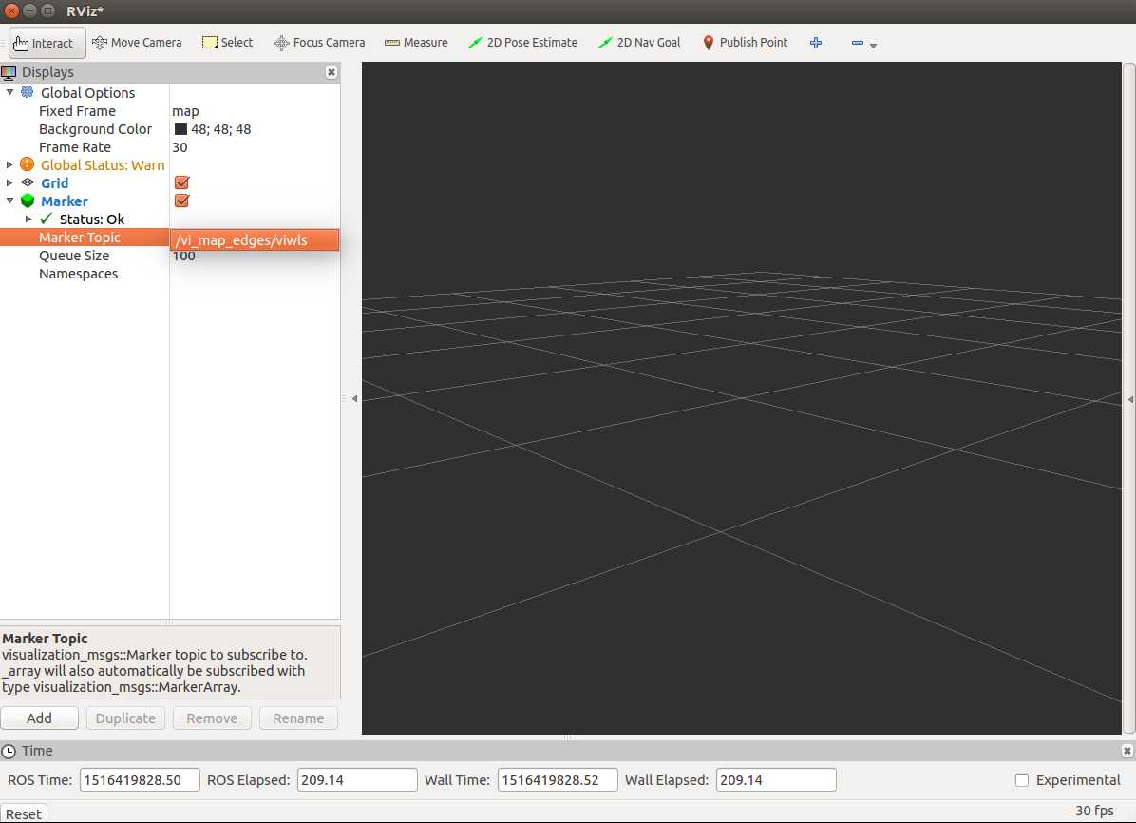Toggle the Grid display checkbox
Screen dimensions: 1136x823
pos(181,182)
